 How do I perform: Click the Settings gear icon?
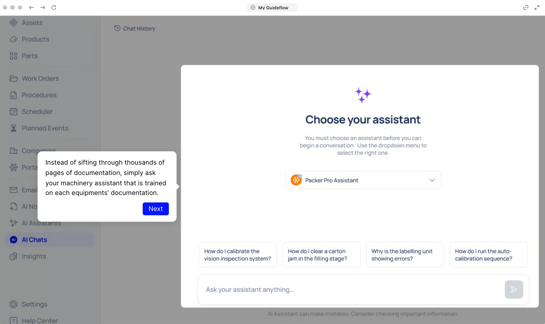tap(14, 304)
